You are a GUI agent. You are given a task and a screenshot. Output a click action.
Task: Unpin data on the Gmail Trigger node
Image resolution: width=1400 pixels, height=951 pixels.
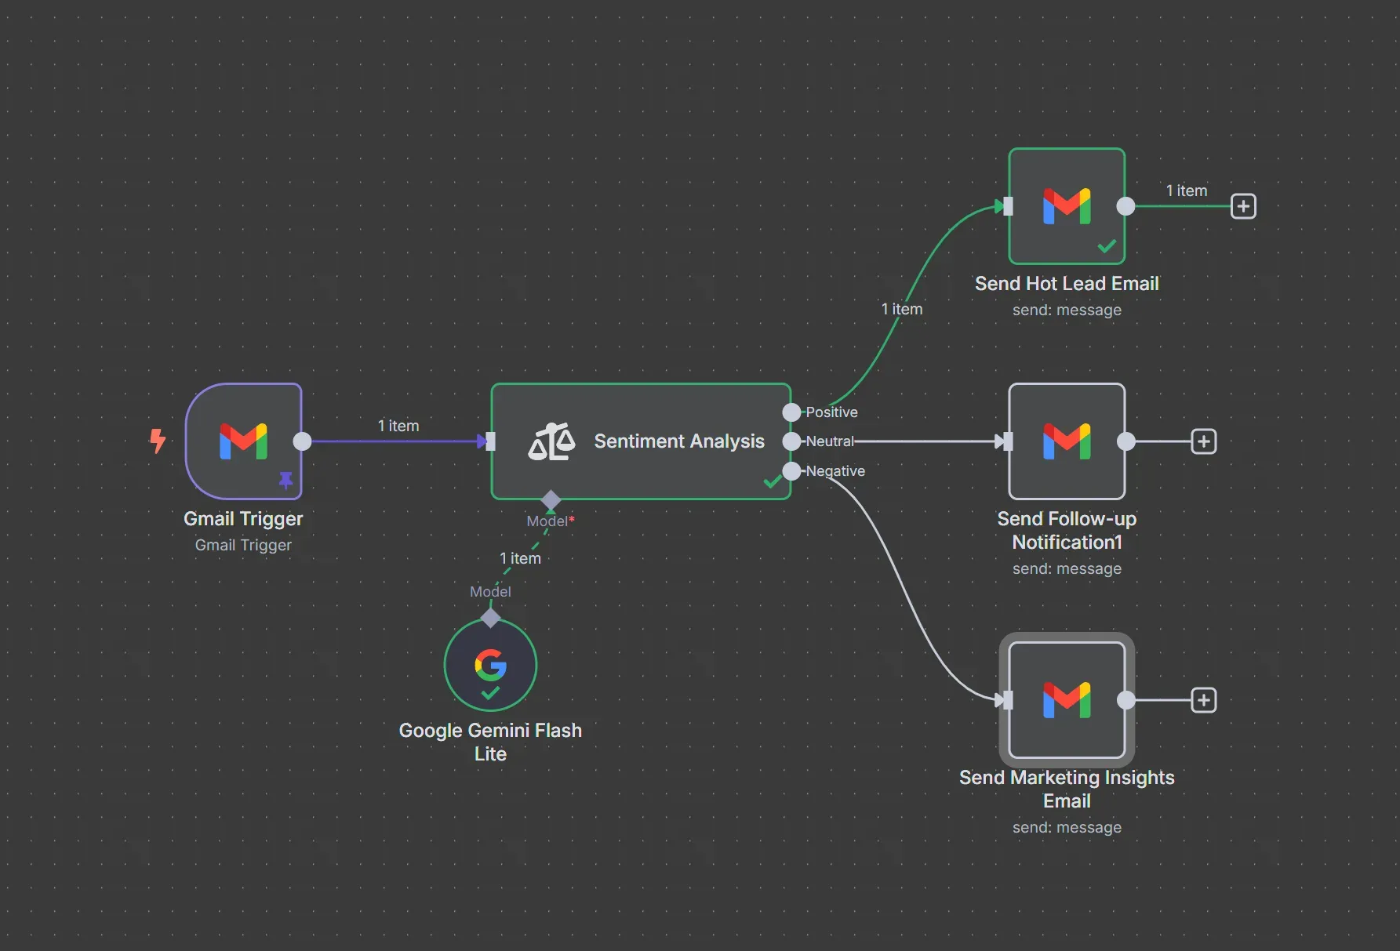pyautogui.click(x=285, y=481)
